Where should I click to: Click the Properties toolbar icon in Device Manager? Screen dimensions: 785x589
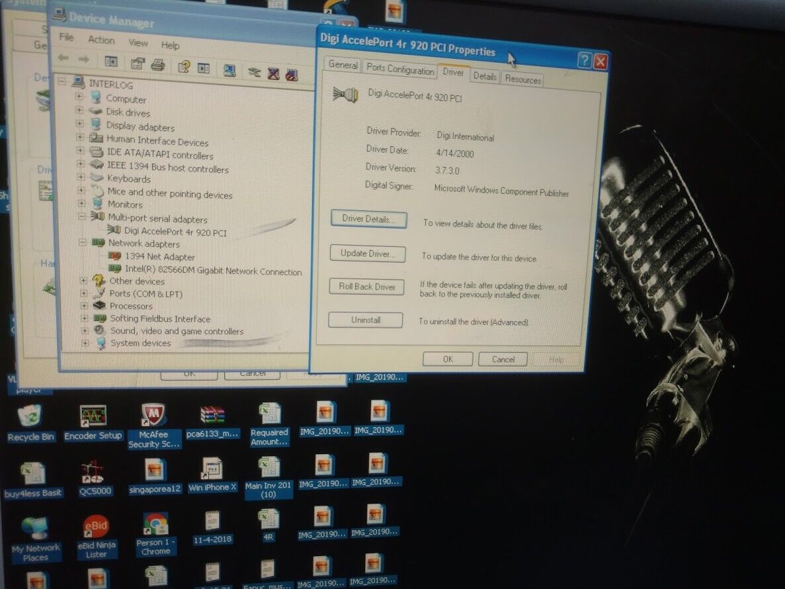click(137, 63)
